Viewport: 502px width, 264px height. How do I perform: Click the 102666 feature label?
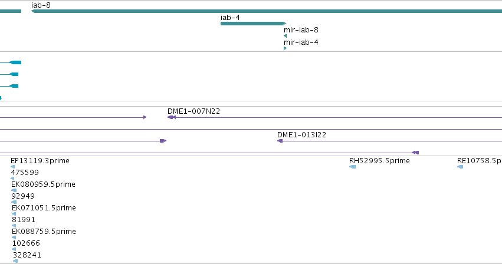coord(26,243)
